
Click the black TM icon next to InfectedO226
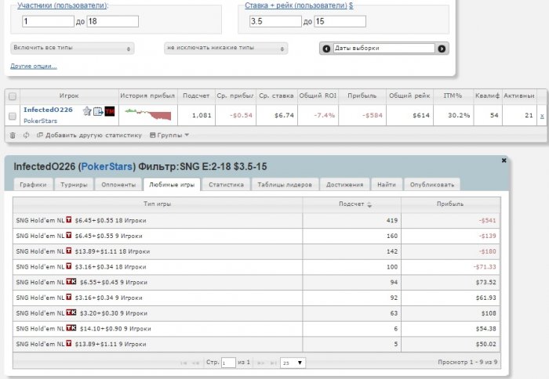point(110,111)
